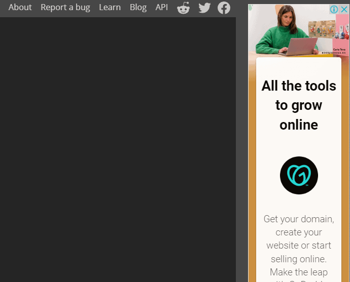The width and height of the screenshot is (350, 282).
Task: Click the ad info icon
Action: tap(334, 9)
